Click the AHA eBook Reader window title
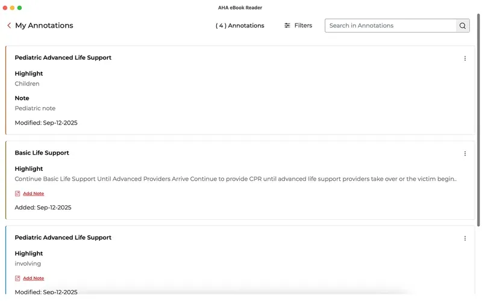Image resolution: width=482 pixels, height=301 pixels. point(240,8)
